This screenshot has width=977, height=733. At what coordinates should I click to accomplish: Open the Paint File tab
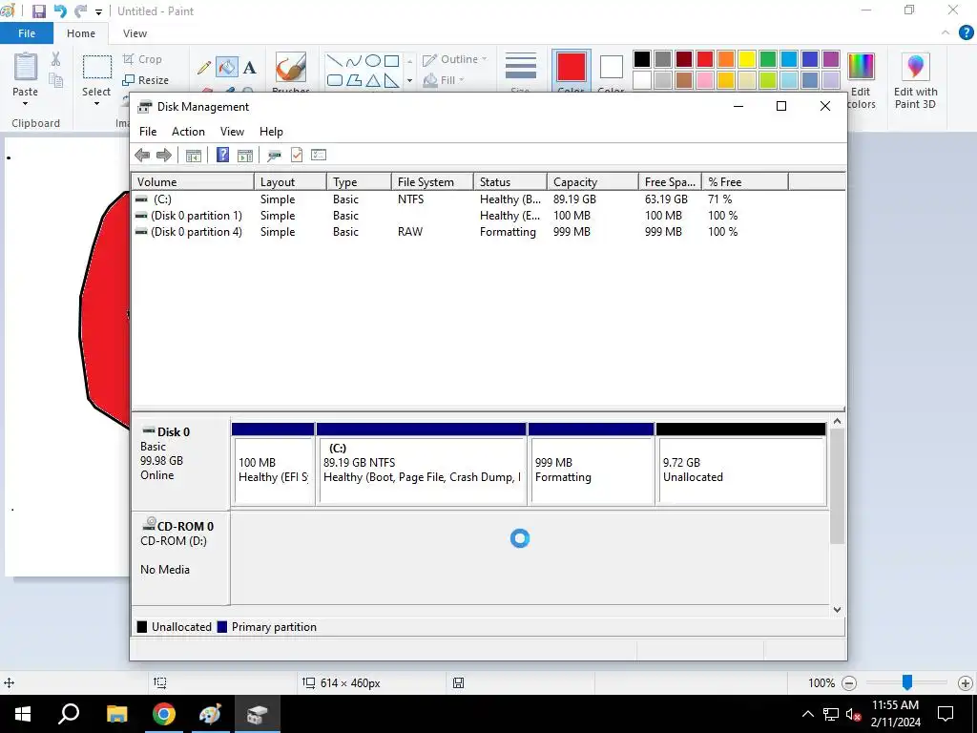pyautogui.click(x=27, y=33)
